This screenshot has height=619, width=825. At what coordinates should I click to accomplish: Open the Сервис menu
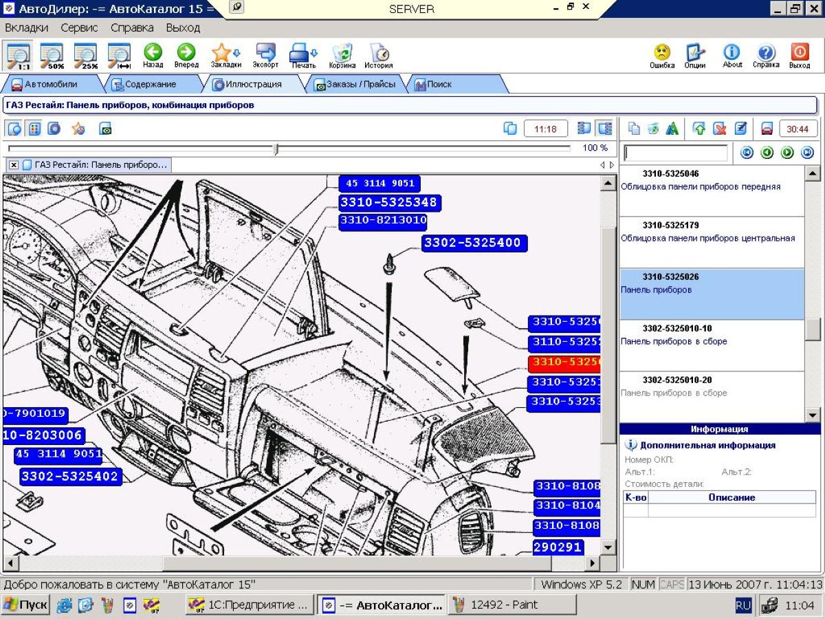[x=79, y=28]
